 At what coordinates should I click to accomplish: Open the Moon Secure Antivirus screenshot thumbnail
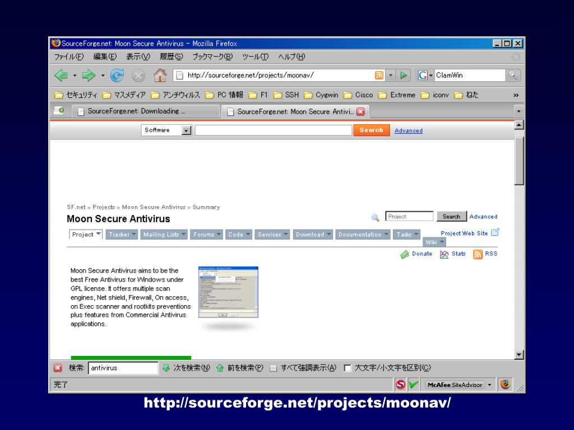(229, 292)
